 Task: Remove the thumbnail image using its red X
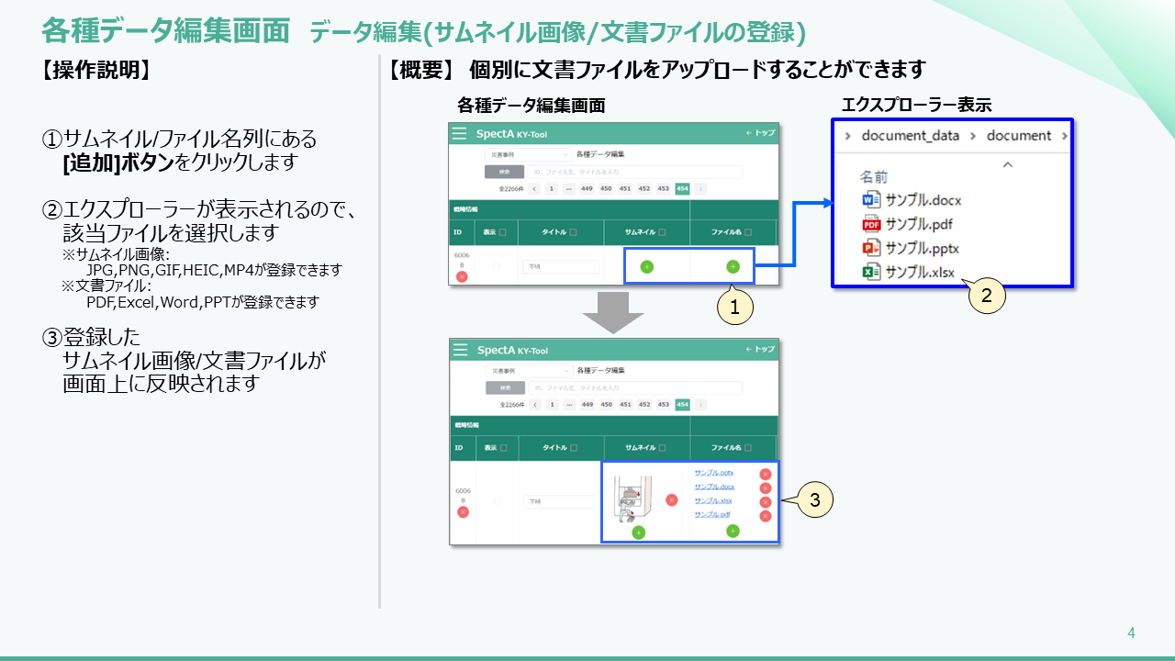click(x=671, y=500)
